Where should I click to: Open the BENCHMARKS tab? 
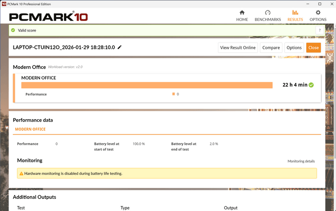click(268, 16)
